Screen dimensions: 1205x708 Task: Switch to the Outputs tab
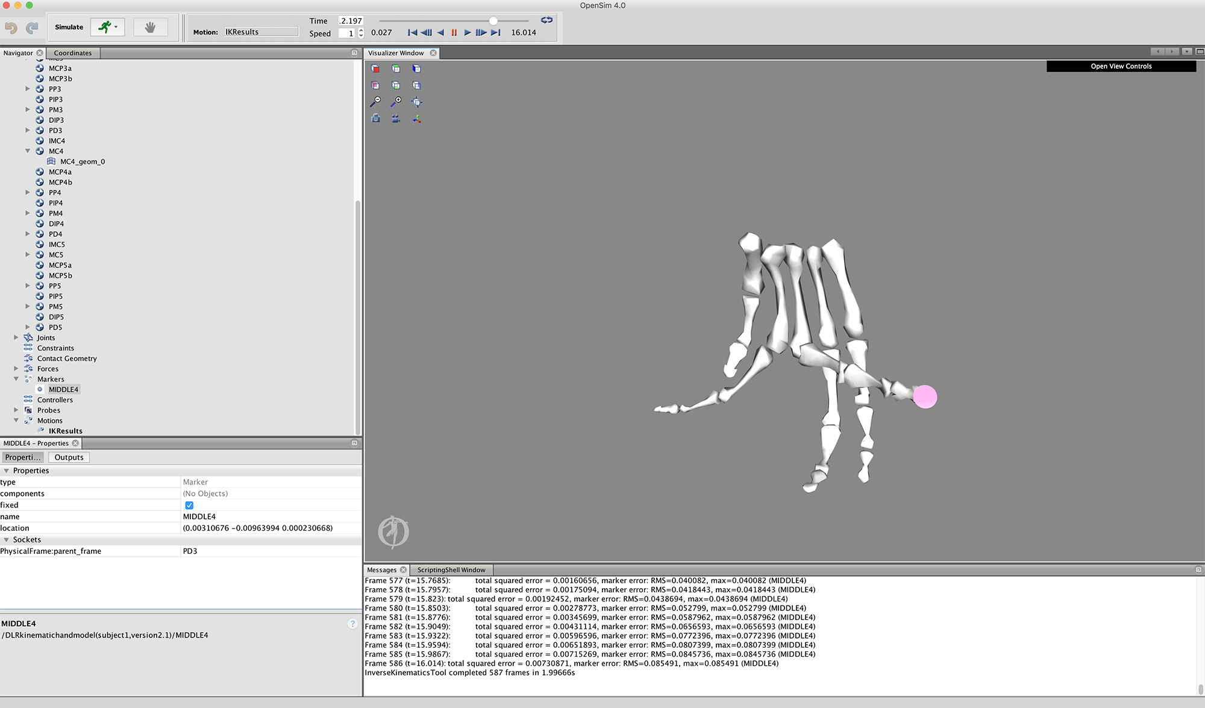tap(69, 457)
